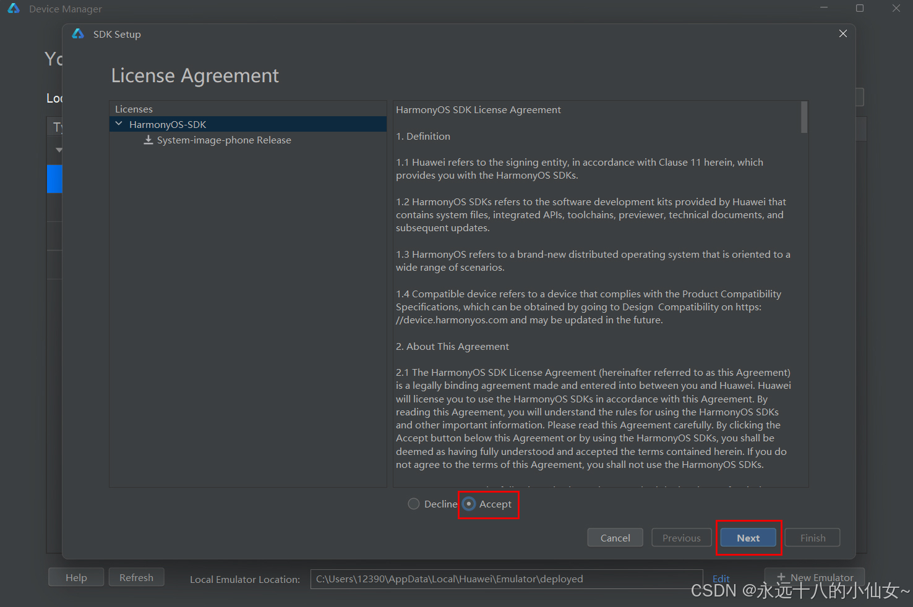The image size is (913, 607).
Task: Click Help button in Device Manager
Action: coord(76,577)
